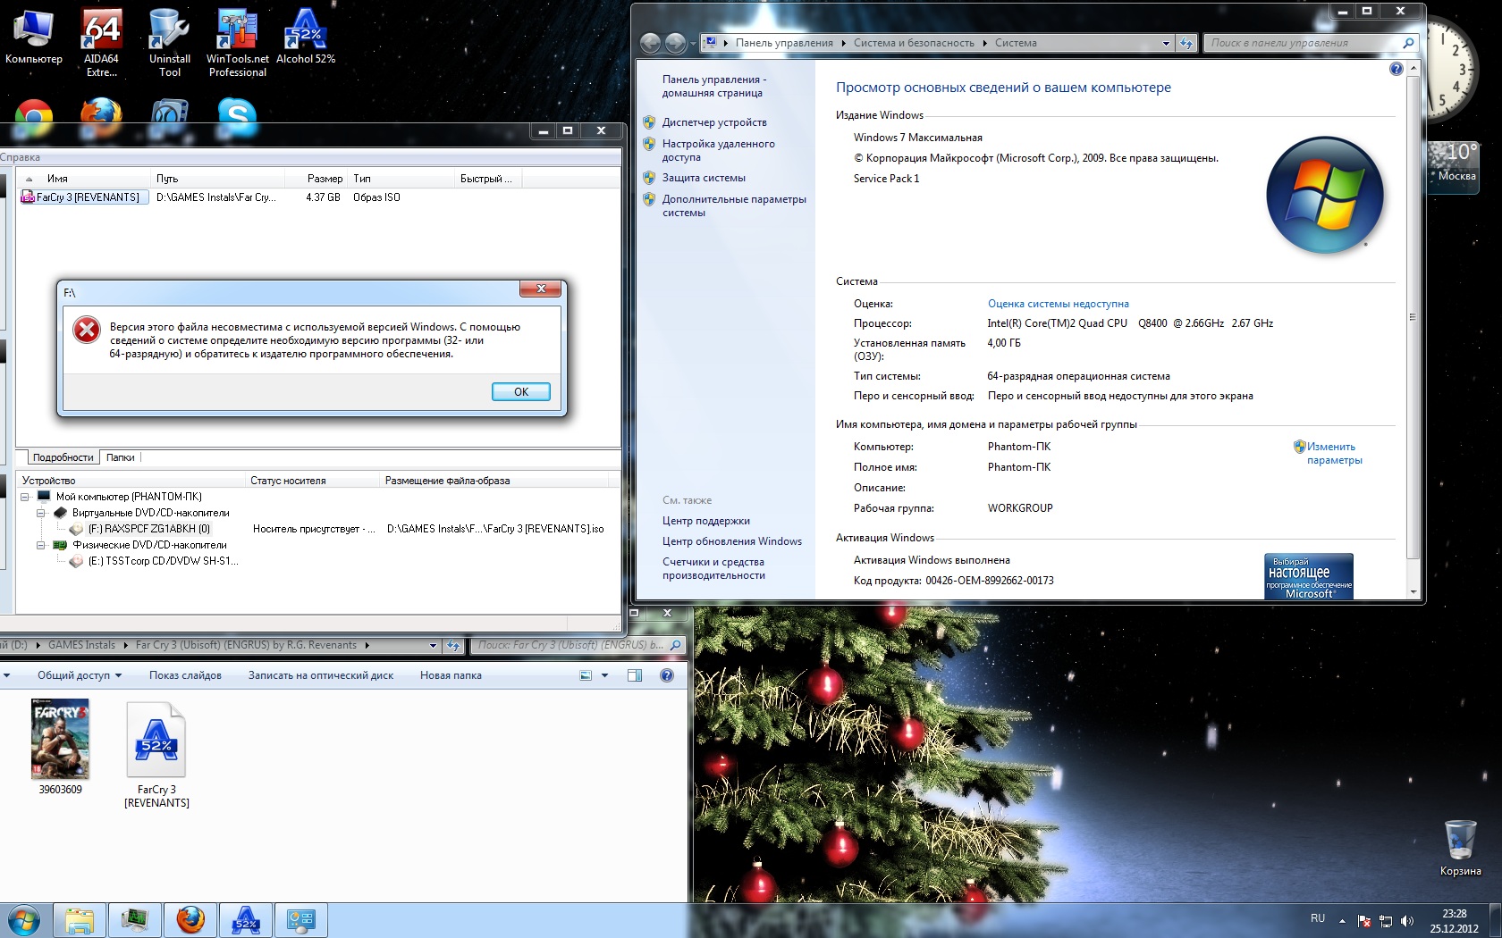This screenshot has width=1502, height=938.
Task: Open Control Panel address history dropdown
Action: pyautogui.click(x=1166, y=43)
